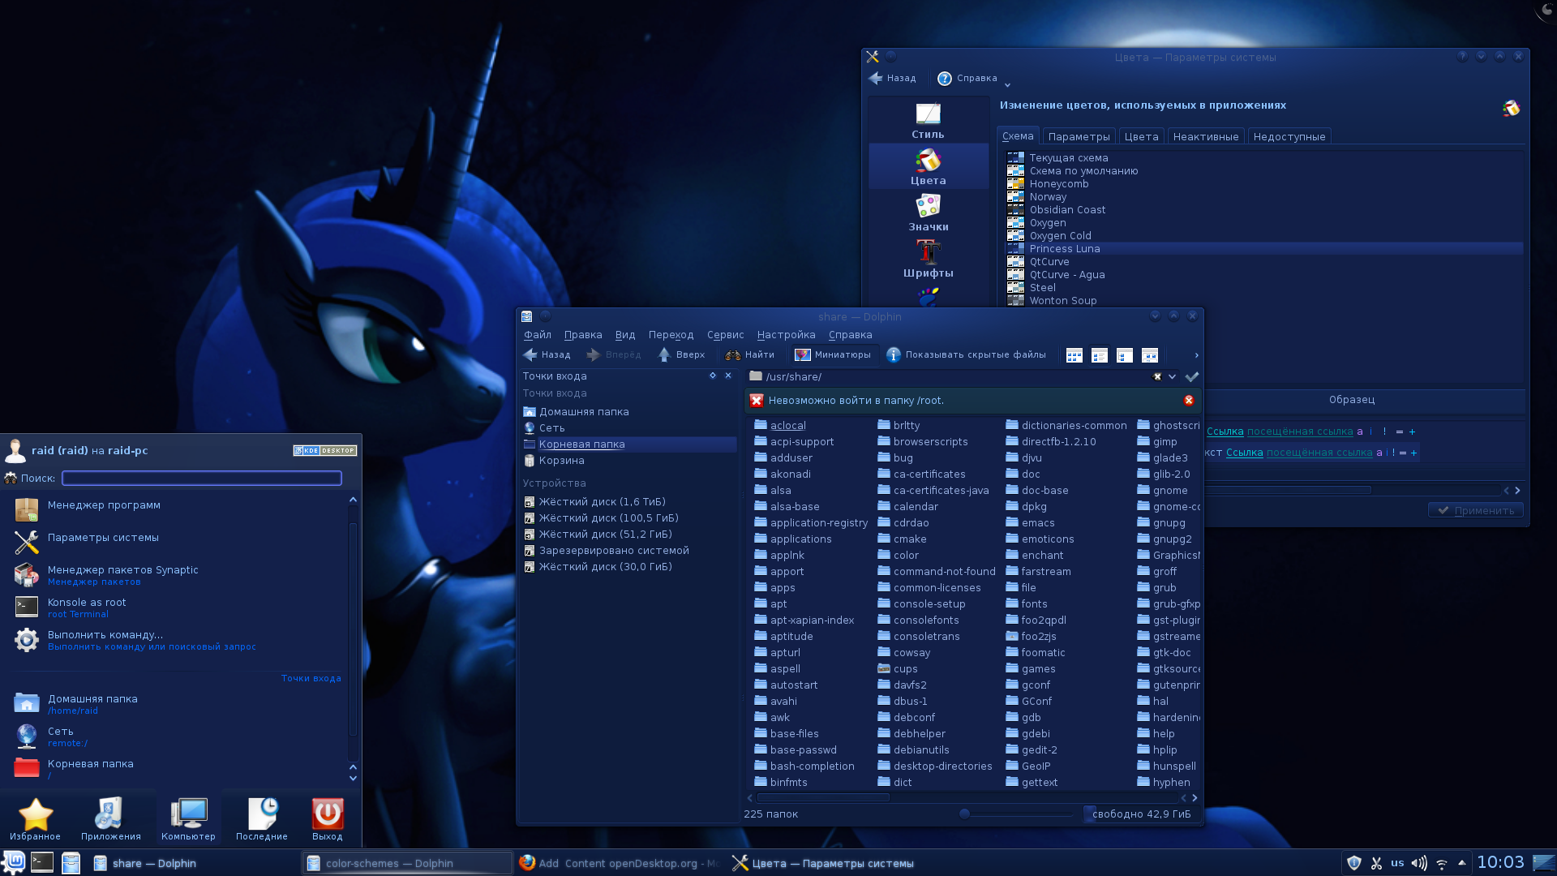Select Princess Luna color scheme
This screenshot has height=876, width=1557.
pyautogui.click(x=1264, y=248)
